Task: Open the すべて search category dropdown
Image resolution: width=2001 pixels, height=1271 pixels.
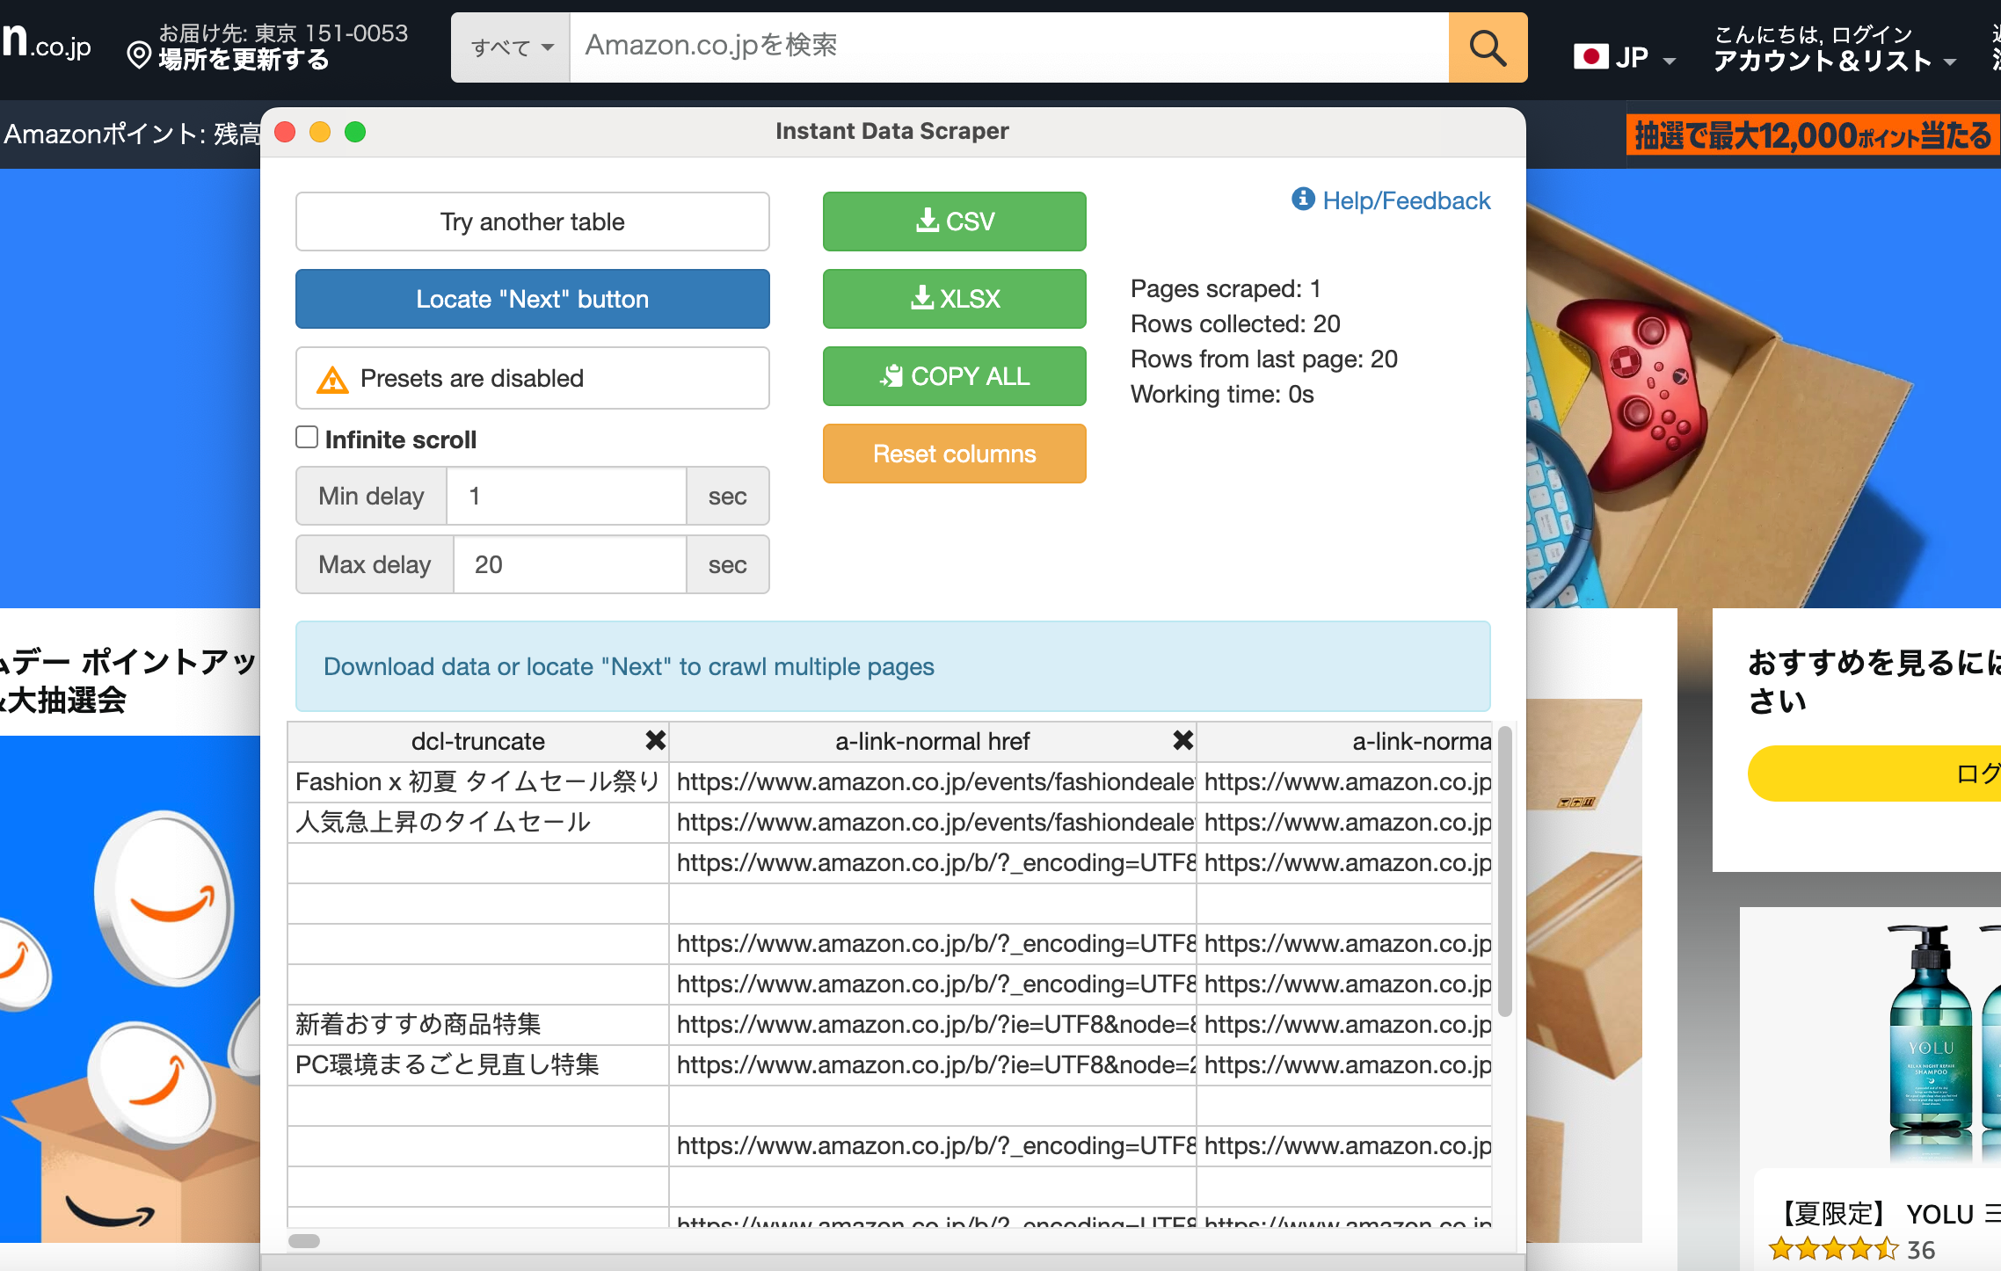Action: pos(512,47)
